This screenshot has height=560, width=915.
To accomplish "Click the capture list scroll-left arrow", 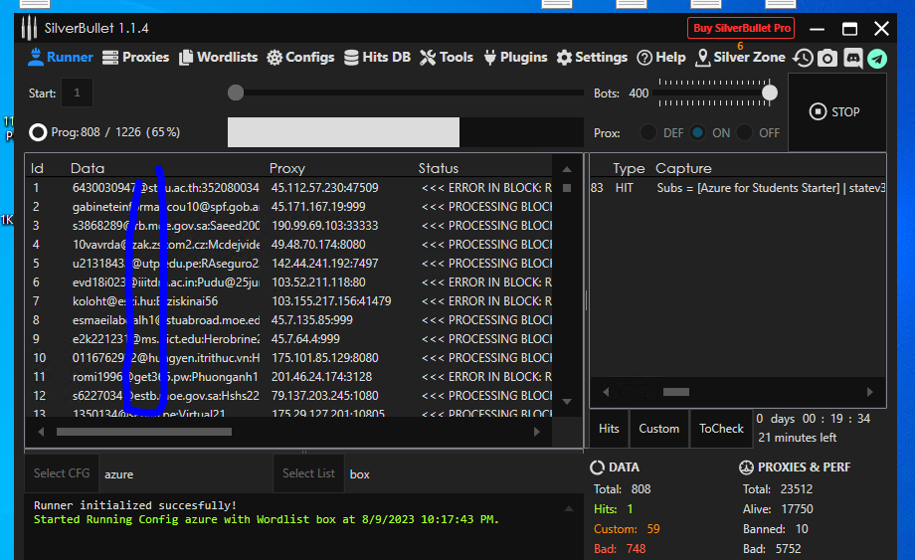I will coord(606,392).
